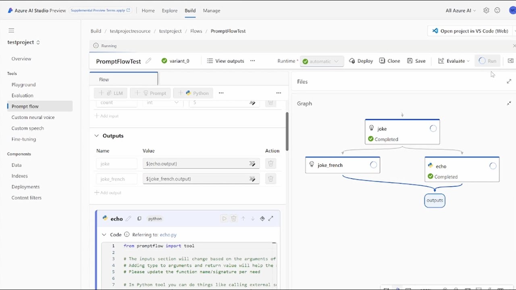The image size is (516, 290).
Task: Go to the Manage tab
Action: click(x=212, y=10)
